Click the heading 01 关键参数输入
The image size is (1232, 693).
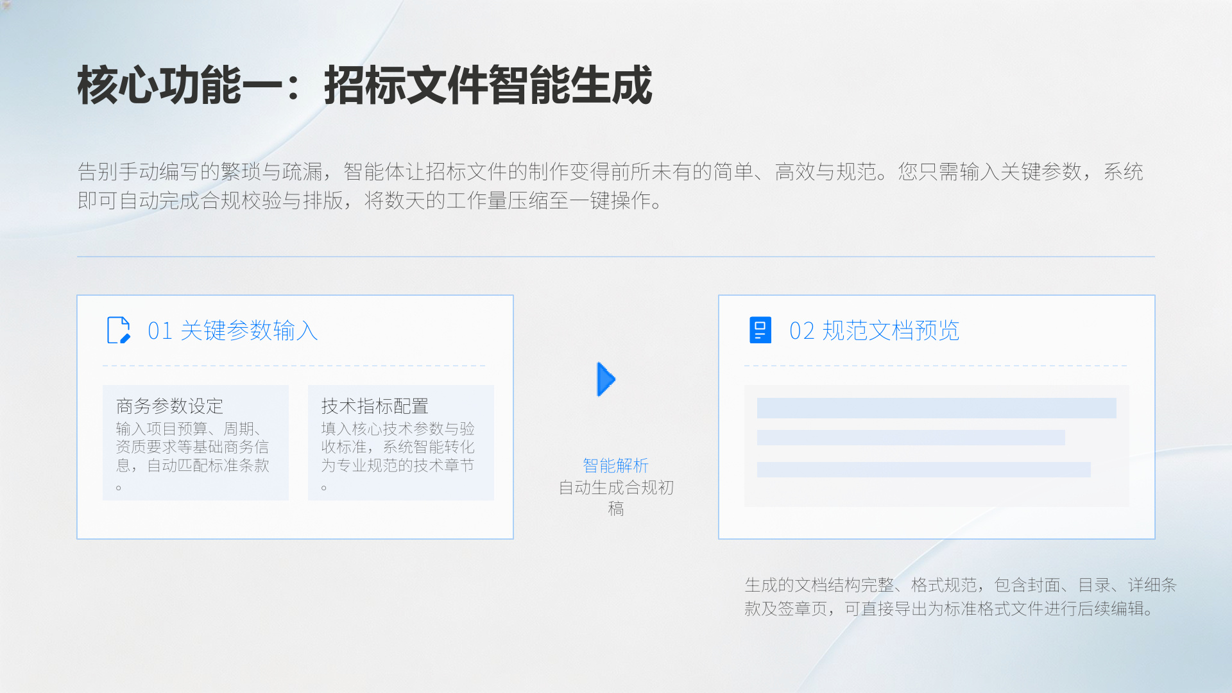(x=233, y=330)
